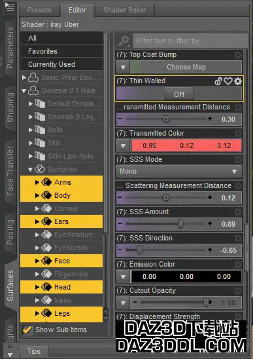Collapse the Surfaces tree group
Viewport: 253px width, 359px height.
click(30, 170)
